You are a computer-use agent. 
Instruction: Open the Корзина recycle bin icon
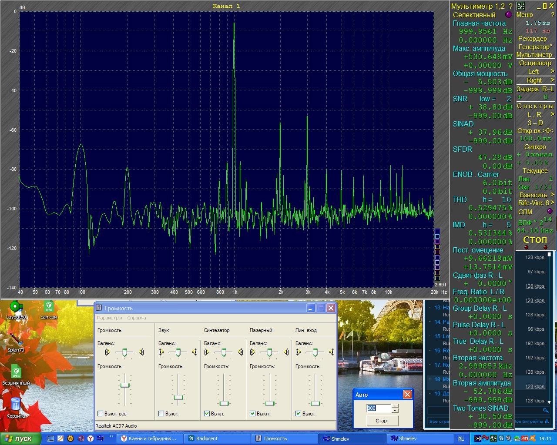tap(16, 407)
